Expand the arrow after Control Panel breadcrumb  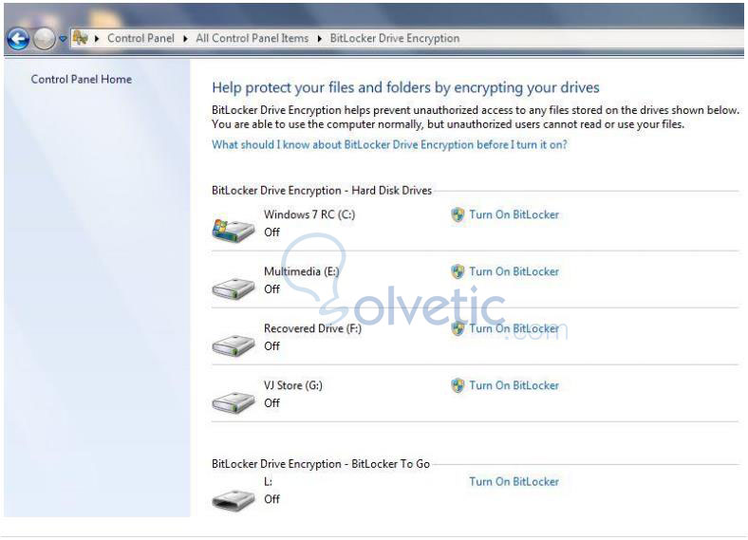(x=185, y=39)
